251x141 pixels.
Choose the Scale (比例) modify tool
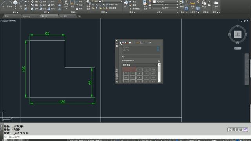click(x=43, y=9)
